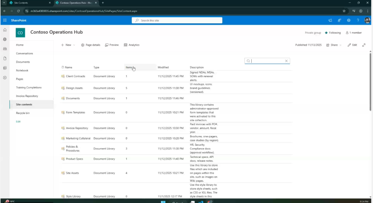This screenshot has width=373, height=203.
Task: Open the SharePoint app launcher waffle icon
Action: pos(5,20)
